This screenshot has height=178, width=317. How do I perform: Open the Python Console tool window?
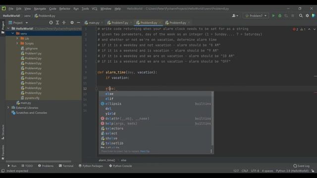point(120,166)
